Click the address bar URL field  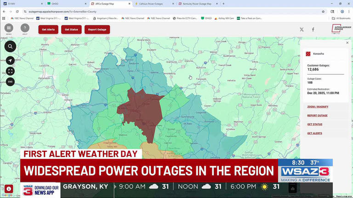click(173, 11)
